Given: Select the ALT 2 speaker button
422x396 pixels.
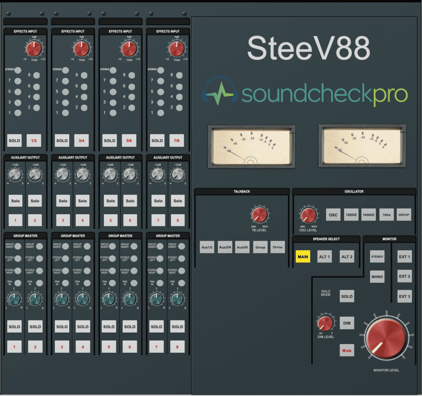Looking at the screenshot, I should [x=347, y=257].
